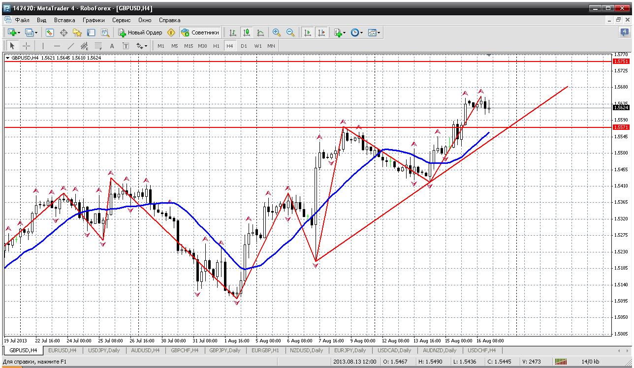The image size is (634, 368).
Task: Set timeframe to D1
Action: point(244,46)
